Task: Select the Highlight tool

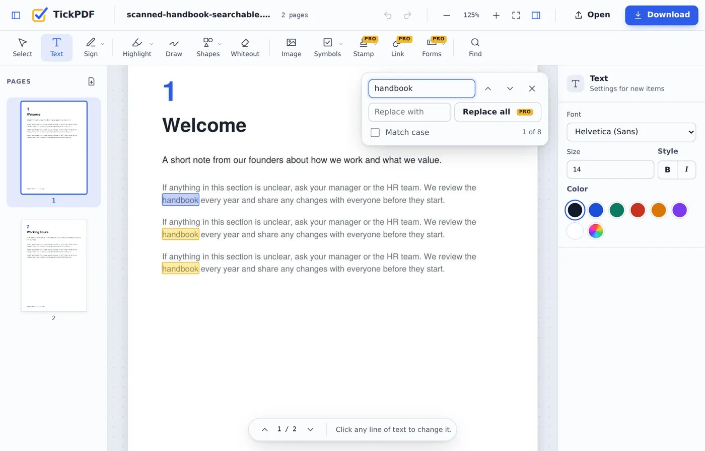Action: coord(137,48)
